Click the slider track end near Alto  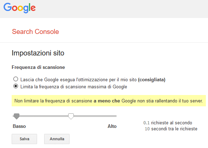(x=115, y=116)
